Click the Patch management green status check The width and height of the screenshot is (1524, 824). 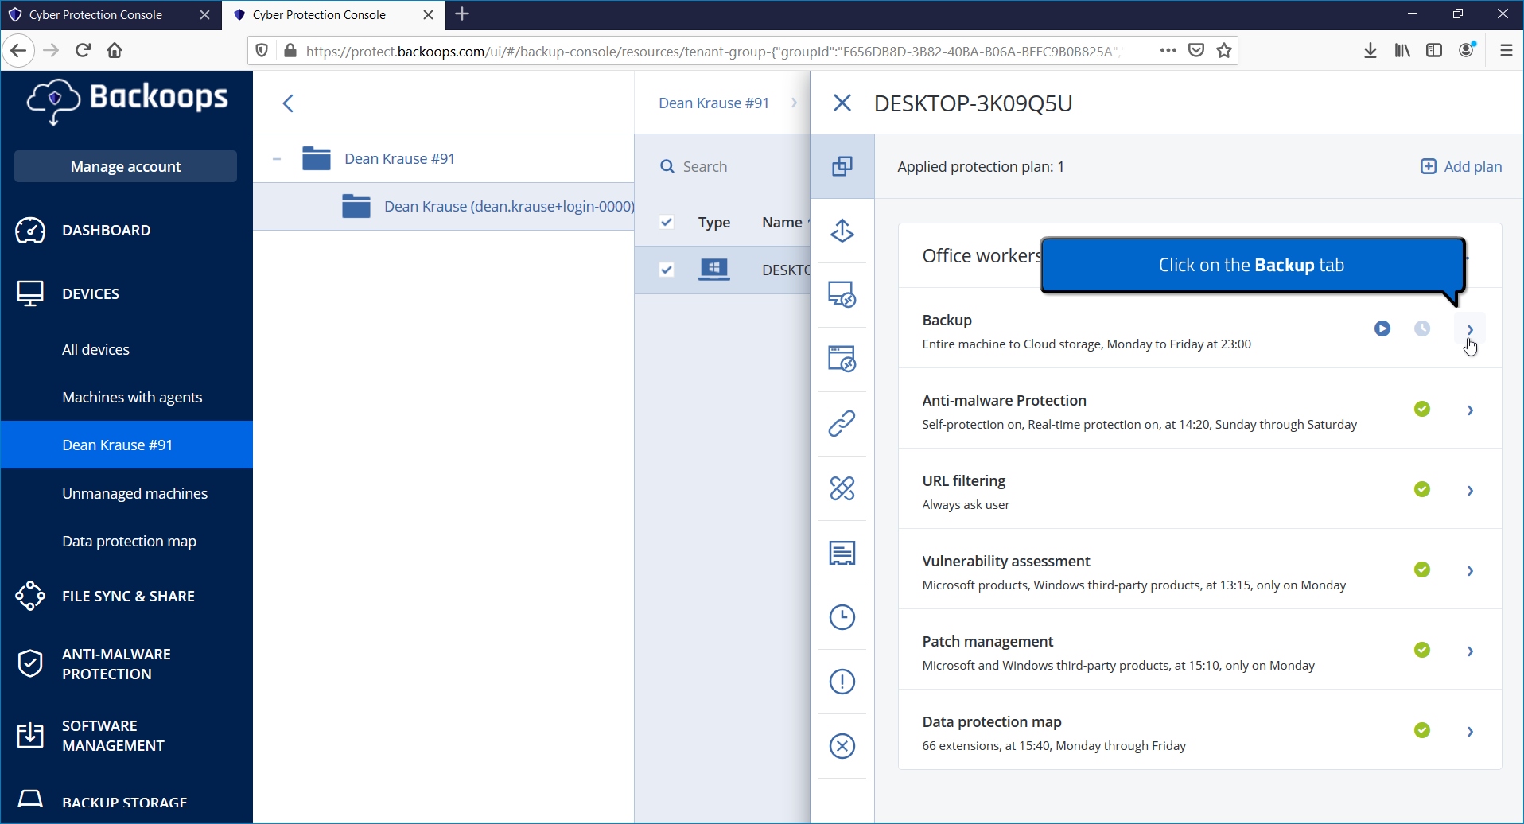coord(1422,650)
